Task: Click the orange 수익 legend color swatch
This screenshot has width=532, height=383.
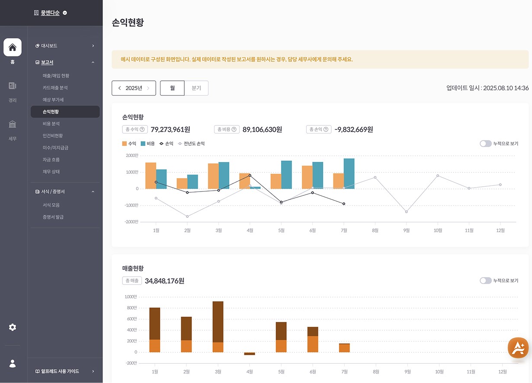Action: click(x=124, y=144)
